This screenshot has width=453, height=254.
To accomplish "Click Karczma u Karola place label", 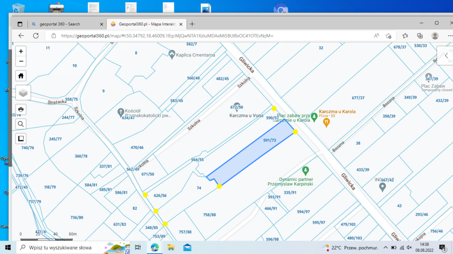I will [337, 112].
